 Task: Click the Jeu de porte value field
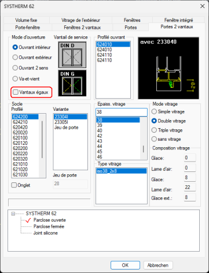tap(71, 184)
